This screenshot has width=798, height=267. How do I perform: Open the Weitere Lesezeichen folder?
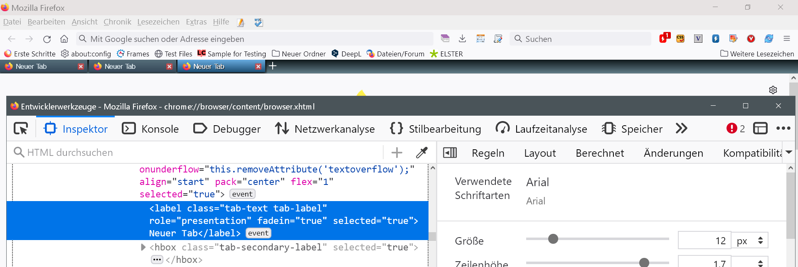[x=757, y=54]
